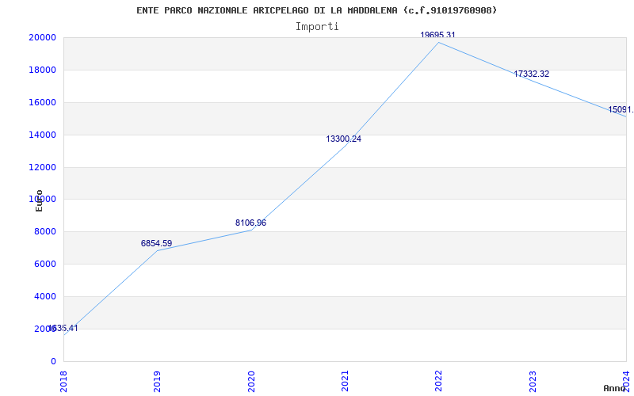
Task: Click the x-axis year label 2023
Action: (533, 381)
